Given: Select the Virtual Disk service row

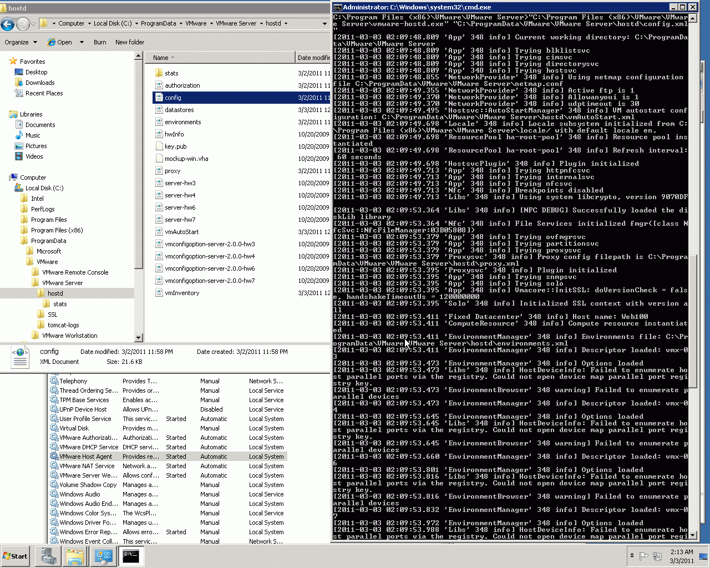Looking at the screenshot, I should click(x=168, y=428).
